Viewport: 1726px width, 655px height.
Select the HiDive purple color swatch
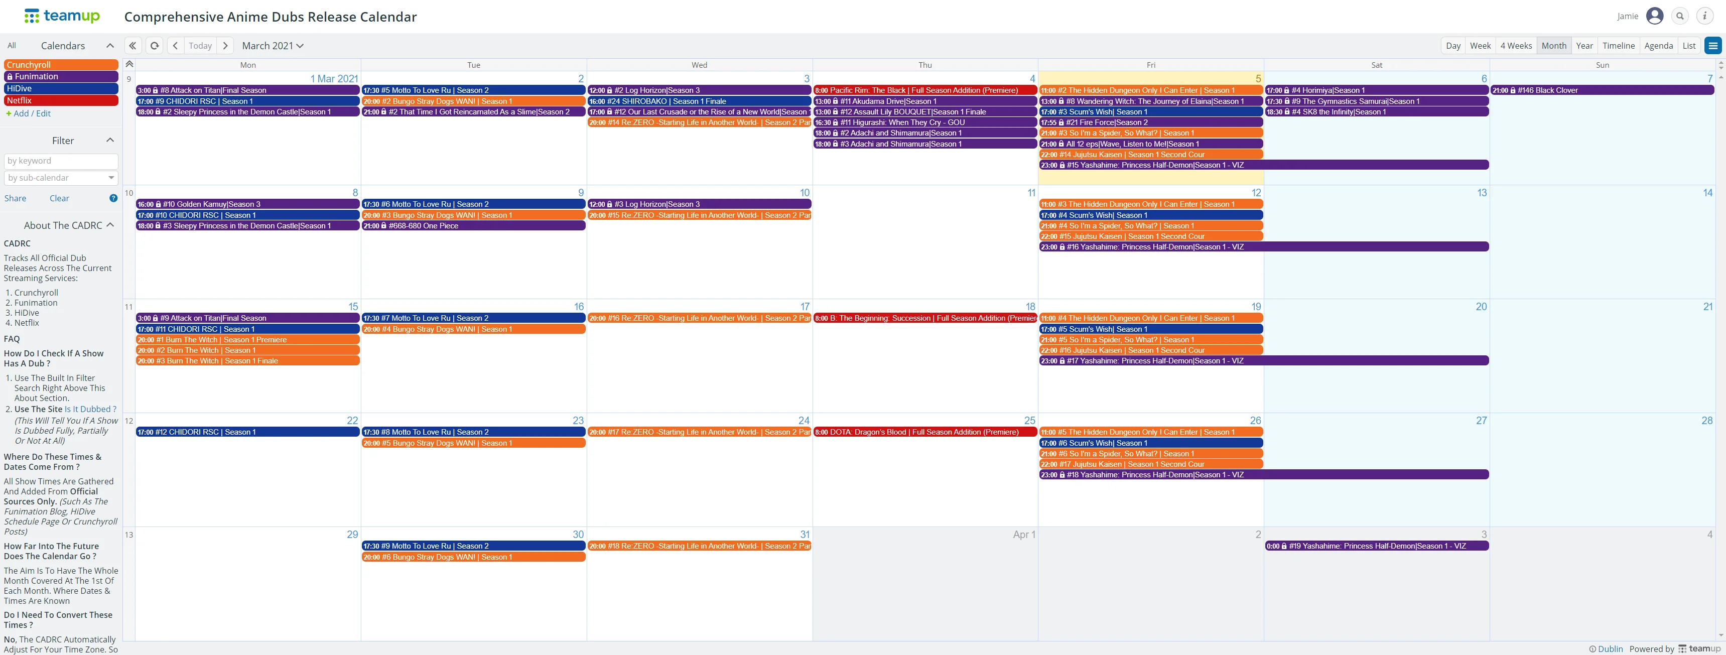(60, 88)
